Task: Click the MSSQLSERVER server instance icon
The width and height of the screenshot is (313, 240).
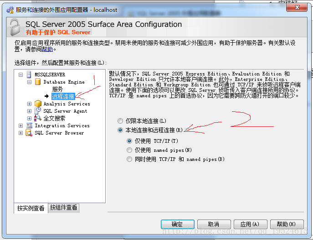Action: click(29, 75)
